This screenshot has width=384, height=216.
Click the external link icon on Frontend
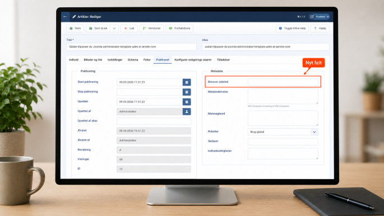(x=312, y=17)
